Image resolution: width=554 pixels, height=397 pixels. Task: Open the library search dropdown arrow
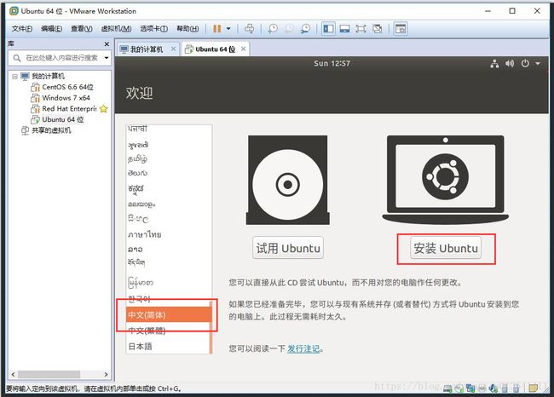click(x=107, y=58)
